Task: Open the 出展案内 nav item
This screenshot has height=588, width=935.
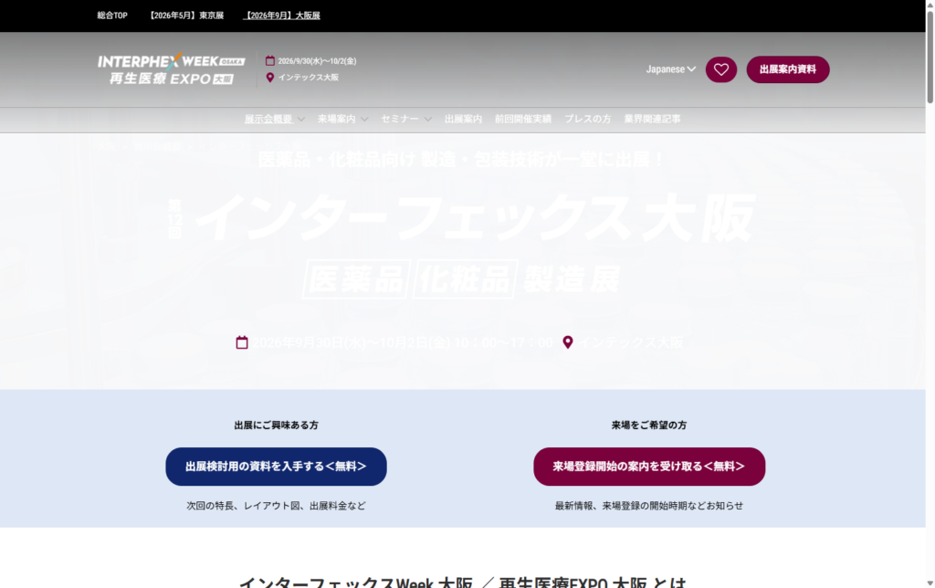Action: pyautogui.click(x=463, y=119)
